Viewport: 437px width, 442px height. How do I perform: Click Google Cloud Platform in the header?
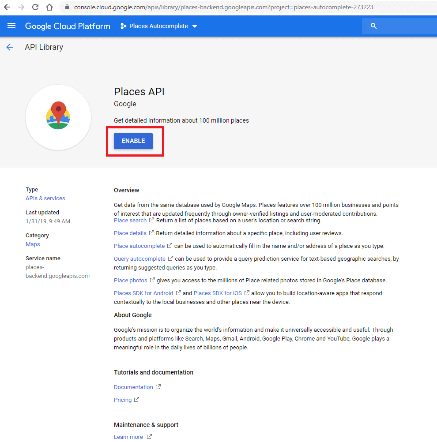point(68,26)
